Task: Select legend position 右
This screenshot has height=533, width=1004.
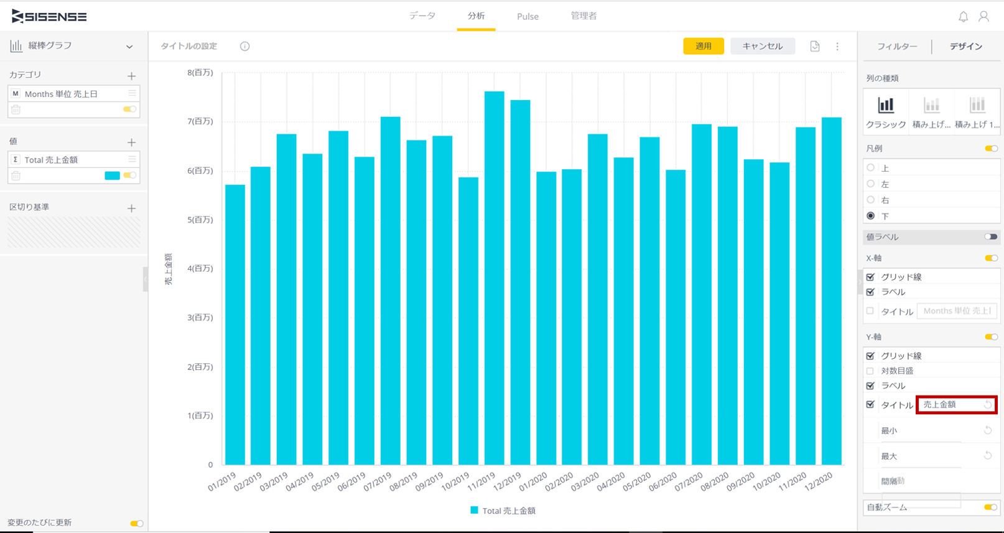Action: click(871, 200)
